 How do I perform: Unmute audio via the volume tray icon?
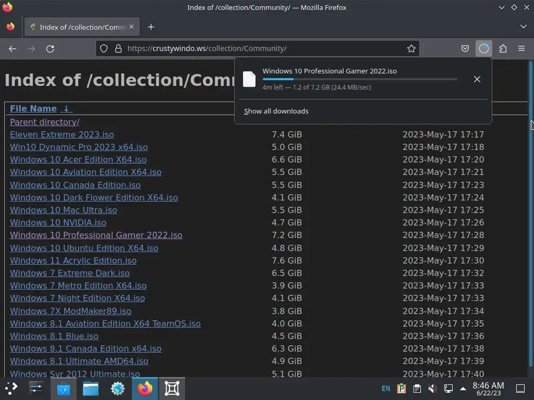432,388
